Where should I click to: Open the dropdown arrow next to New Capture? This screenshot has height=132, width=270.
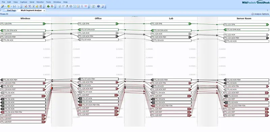coord(6,6)
